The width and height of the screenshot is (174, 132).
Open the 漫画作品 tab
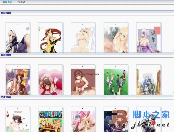pyautogui.click(x=7, y=2)
